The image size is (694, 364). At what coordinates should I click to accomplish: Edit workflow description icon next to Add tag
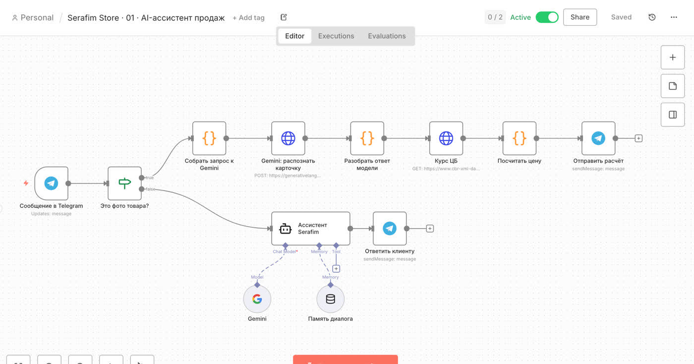point(284,17)
